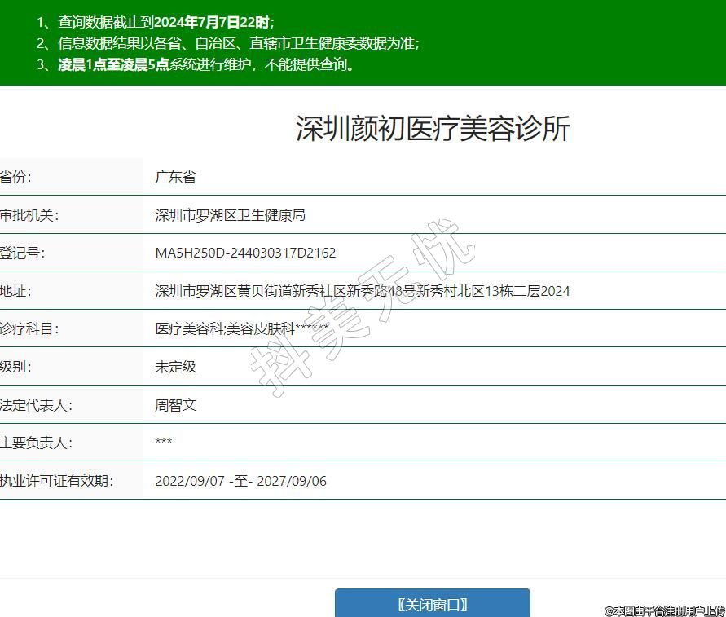The image size is (726, 617).
Task: Select the approving authority 深圳市罗湖区卫生健康局
Action: click(230, 215)
